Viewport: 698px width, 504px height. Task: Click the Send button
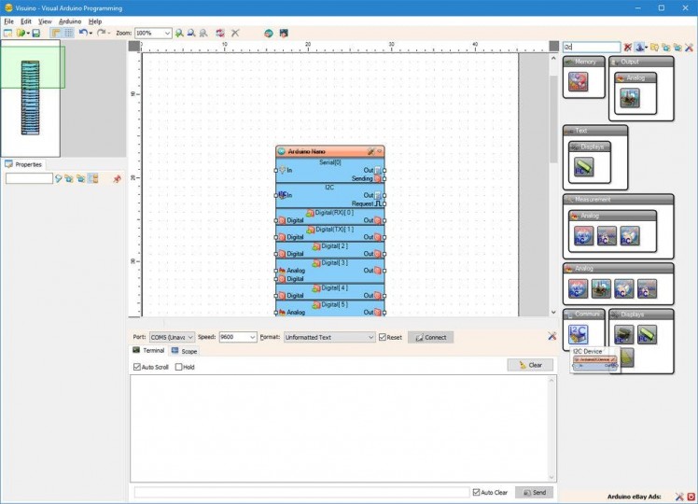(x=534, y=492)
